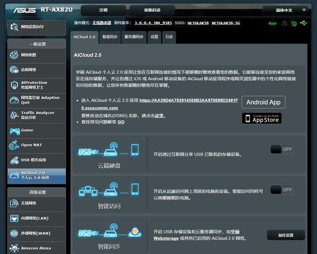Click the smart sync cloud illustration
This screenshot has width=317, height=254.
[x=110, y=231]
